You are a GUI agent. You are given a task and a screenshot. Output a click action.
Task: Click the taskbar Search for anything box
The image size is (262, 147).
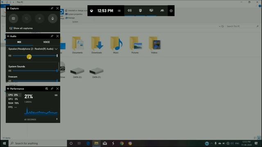coord(38,143)
